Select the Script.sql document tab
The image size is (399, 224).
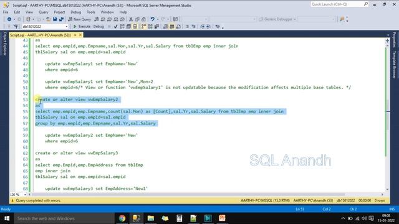[40, 35]
